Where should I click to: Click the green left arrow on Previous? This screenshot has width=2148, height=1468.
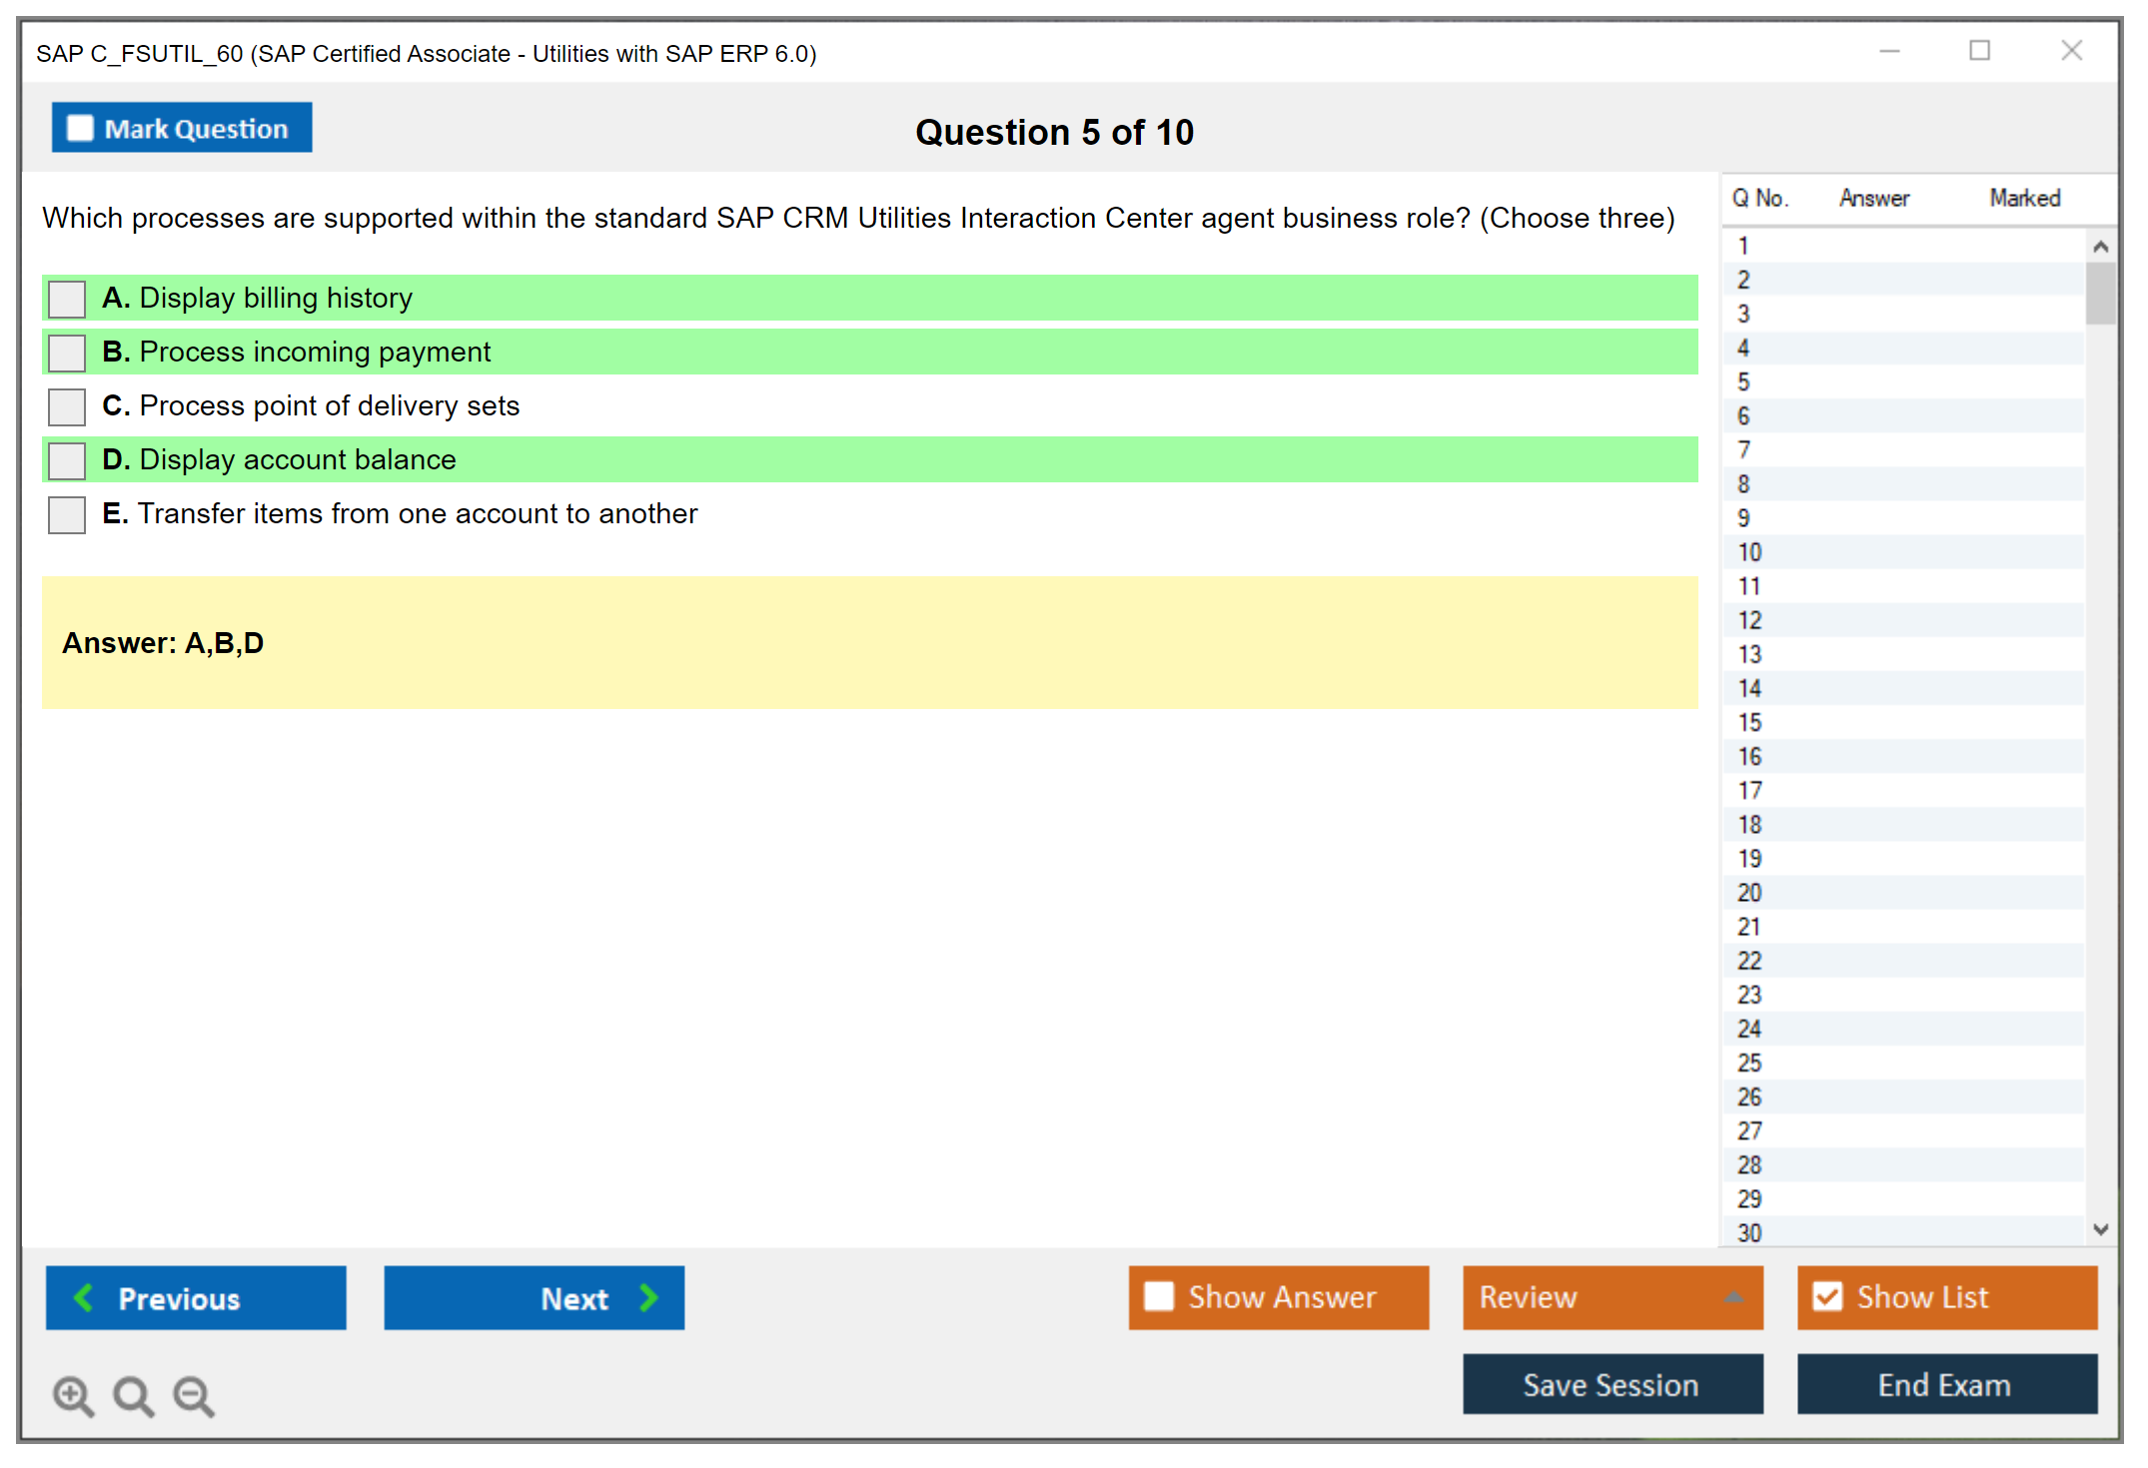84,1297
